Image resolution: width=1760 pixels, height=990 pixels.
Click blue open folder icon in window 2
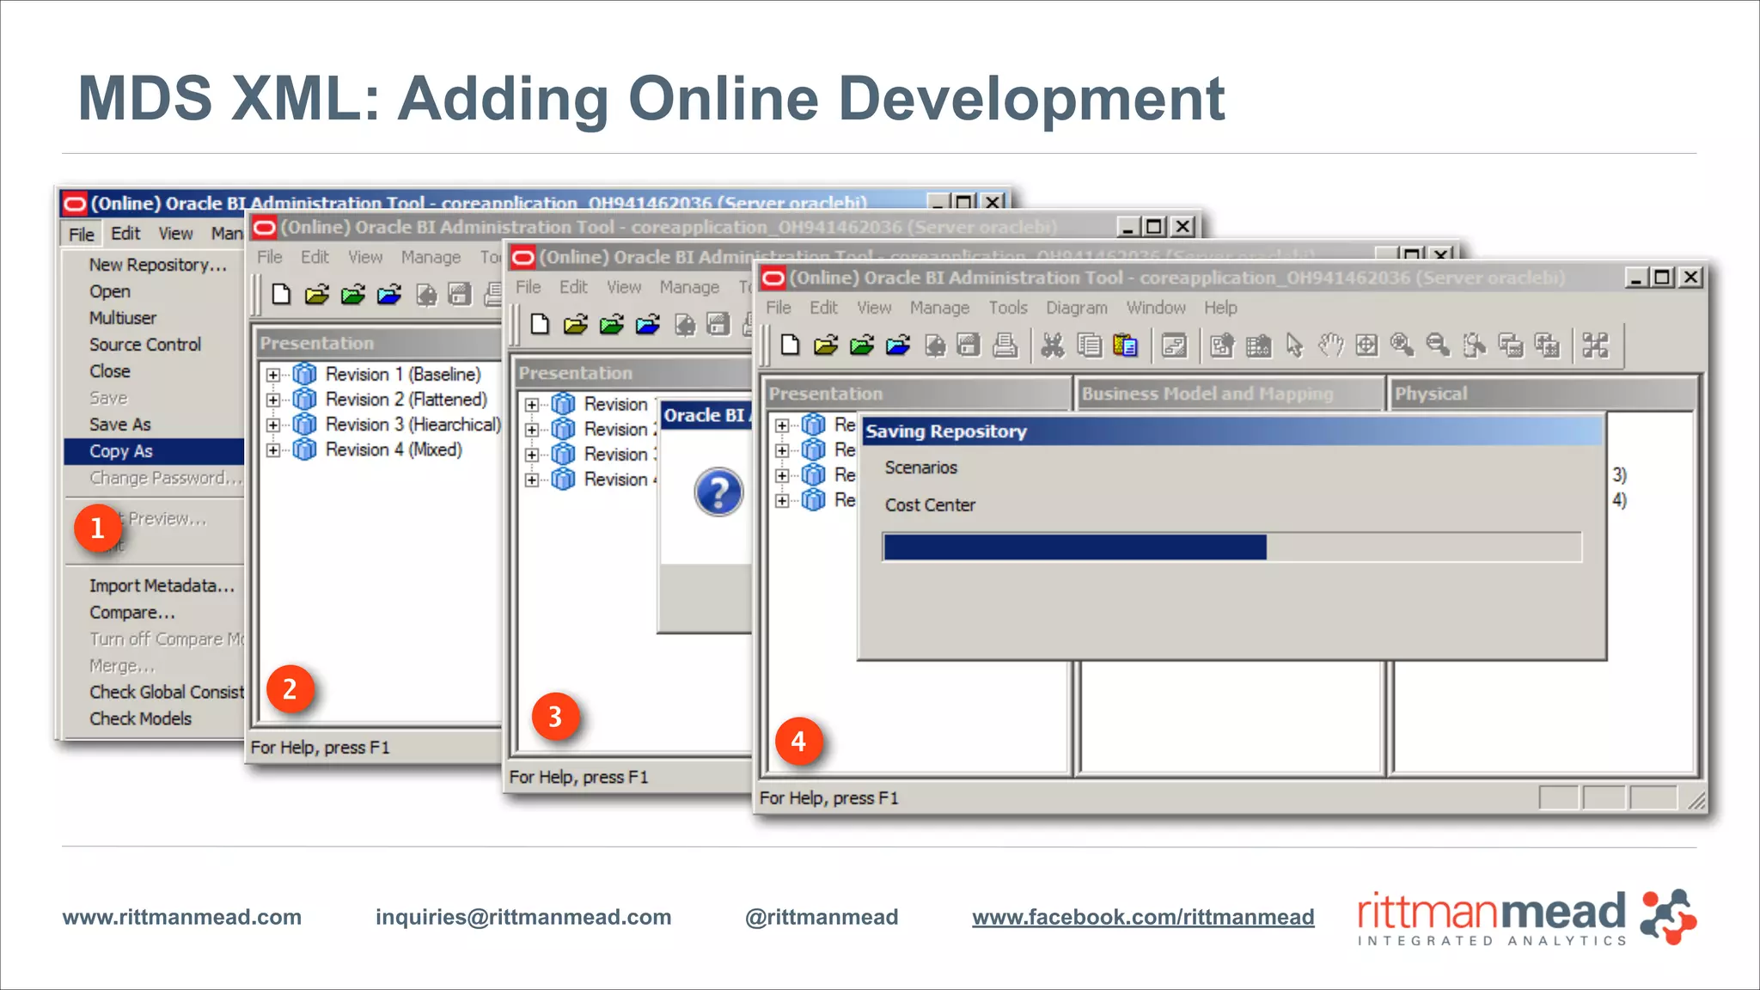pos(389,295)
